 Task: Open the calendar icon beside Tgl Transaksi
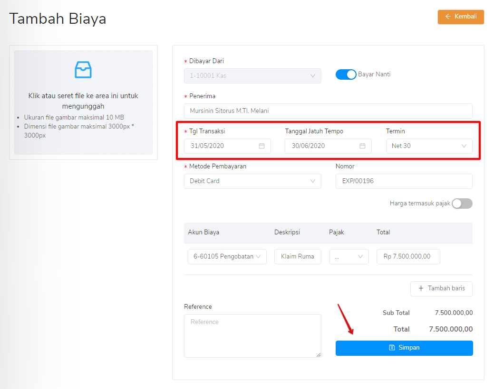pos(262,146)
